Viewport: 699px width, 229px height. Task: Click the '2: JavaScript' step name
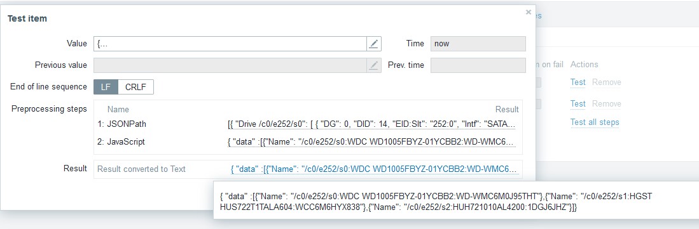point(121,142)
